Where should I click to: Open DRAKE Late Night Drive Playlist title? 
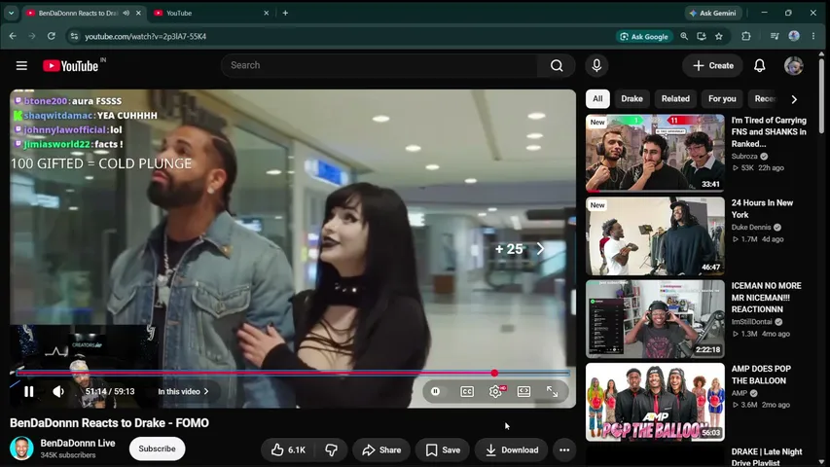coord(766,457)
